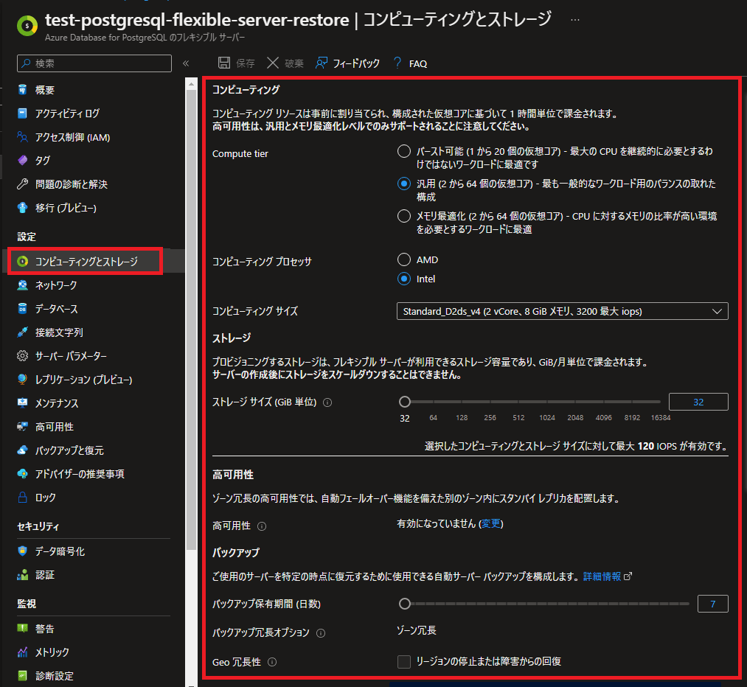Open the 詳細情報 link in バックアップ

coord(602,576)
